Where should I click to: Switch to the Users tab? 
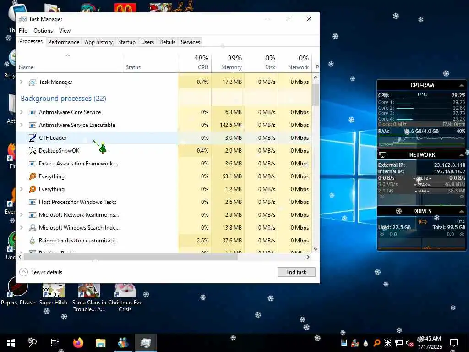[147, 42]
